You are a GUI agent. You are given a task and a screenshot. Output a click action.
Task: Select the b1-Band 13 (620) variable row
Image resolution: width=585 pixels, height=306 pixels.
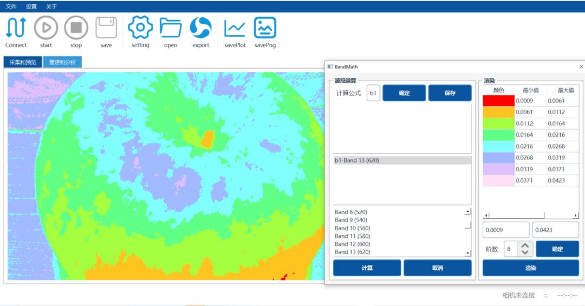(402, 161)
